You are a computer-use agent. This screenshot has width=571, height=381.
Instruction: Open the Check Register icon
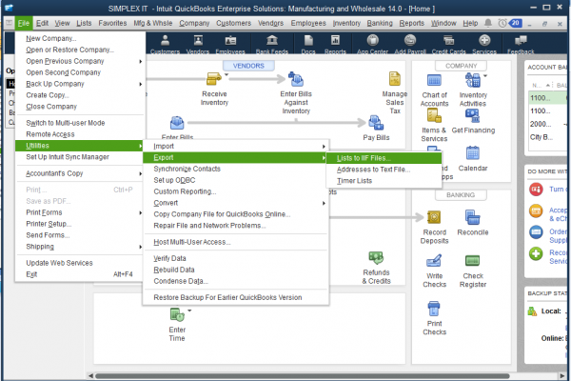pos(473,261)
